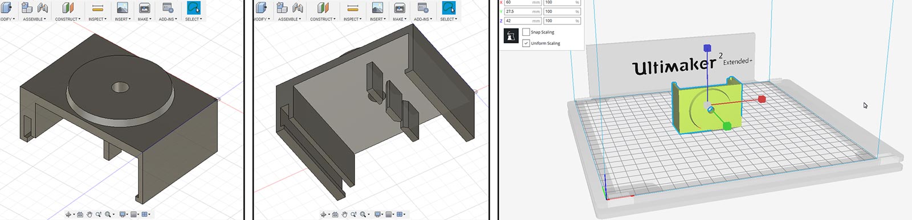Click Zoom Fit icon in top-view Fusion window
Viewport: 912px width, 220px height.
[x=108, y=214]
